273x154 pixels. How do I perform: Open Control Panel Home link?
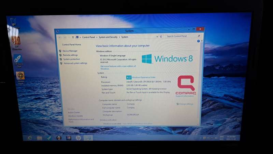[71, 45]
